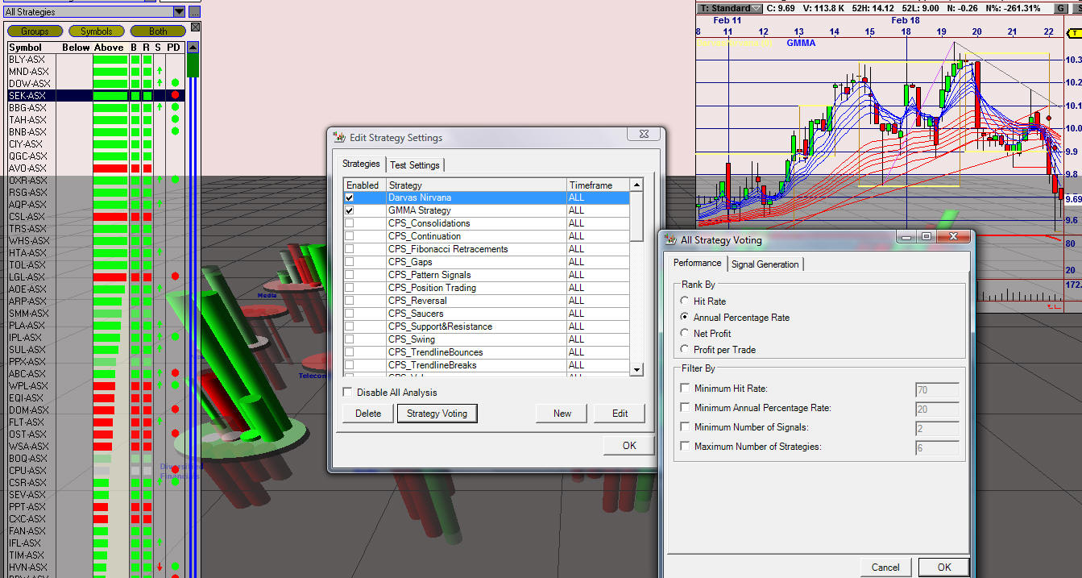
Task: Click the Minimum Hit Rate value field
Action: 937,390
